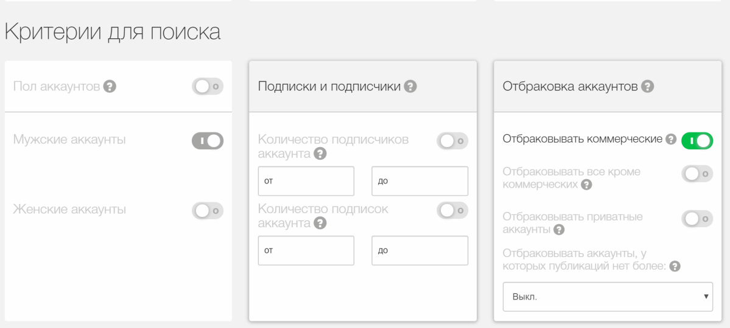Enable the Пол аккаунтов toggle
The height and width of the screenshot is (328, 730).
coord(208,87)
